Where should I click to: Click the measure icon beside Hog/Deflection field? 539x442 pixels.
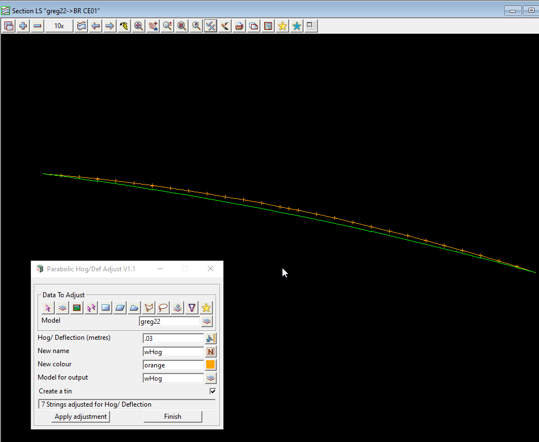coord(211,338)
